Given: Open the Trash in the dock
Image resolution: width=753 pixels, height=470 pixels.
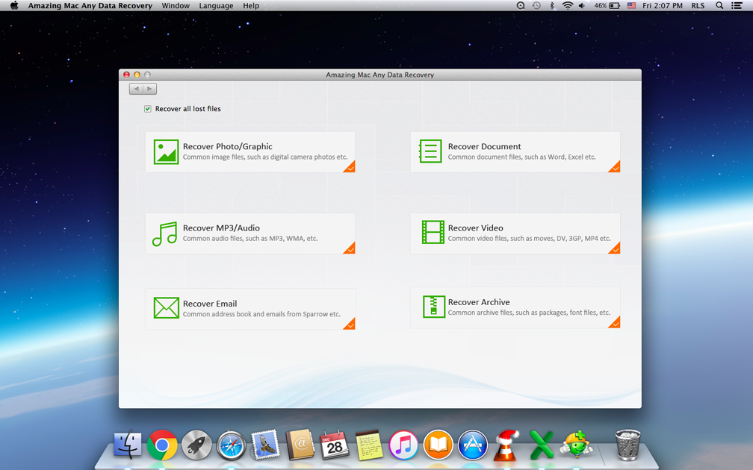Looking at the screenshot, I should pos(627,445).
